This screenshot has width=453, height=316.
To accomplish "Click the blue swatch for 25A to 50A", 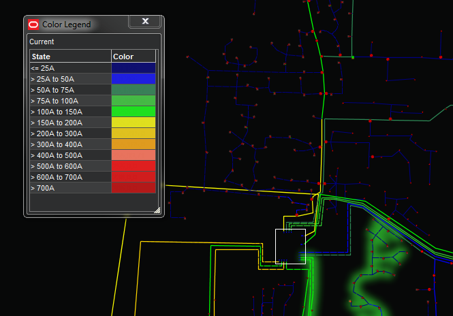I will click(134, 79).
